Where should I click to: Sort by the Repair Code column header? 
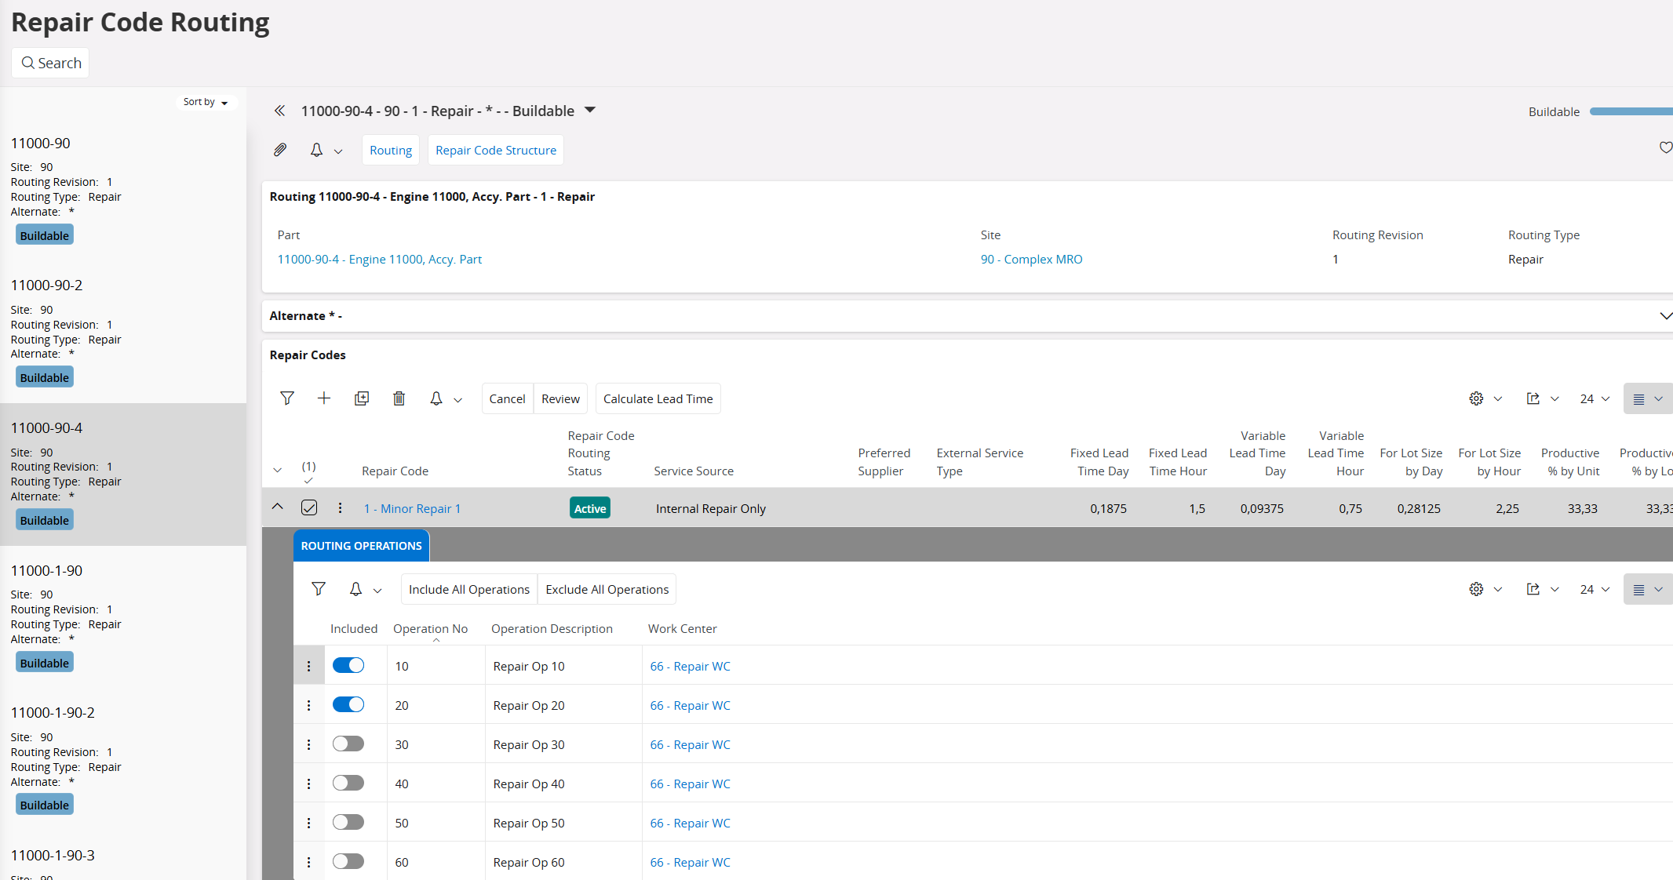tap(395, 471)
